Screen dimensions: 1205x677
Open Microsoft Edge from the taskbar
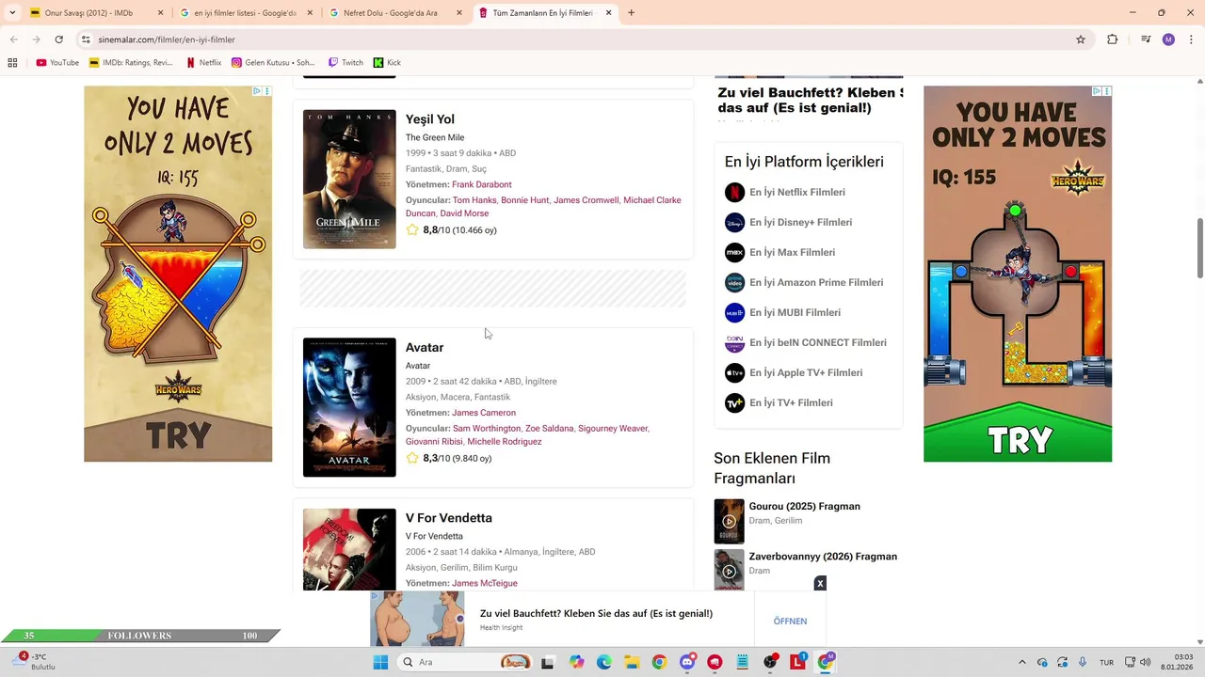[x=603, y=662]
